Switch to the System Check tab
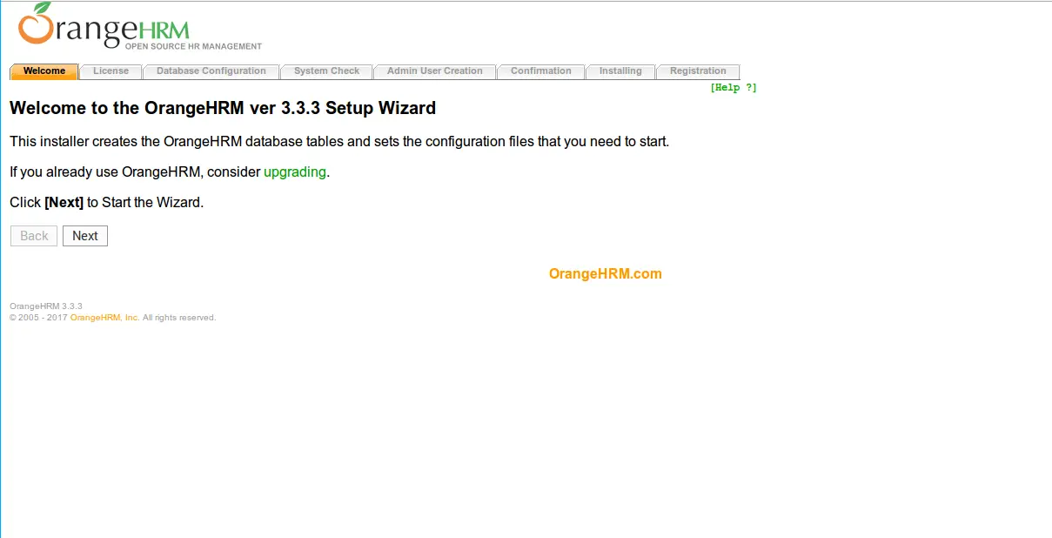1052x538 pixels. [326, 71]
